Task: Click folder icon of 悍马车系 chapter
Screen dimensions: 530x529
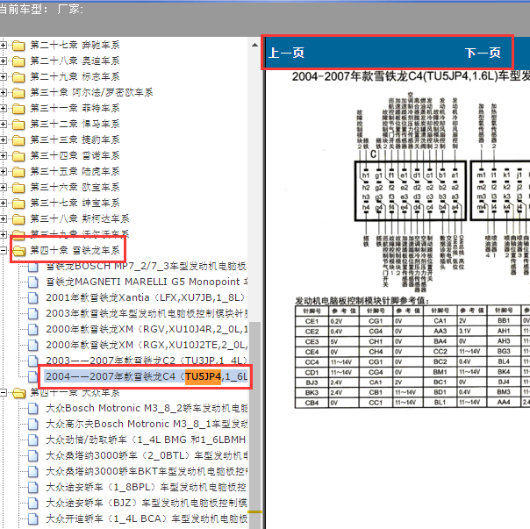Action: click(x=18, y=125)
